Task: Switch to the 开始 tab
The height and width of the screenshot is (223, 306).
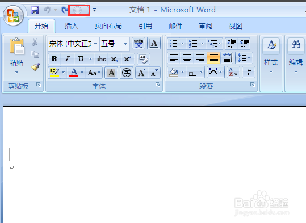Action: coord(41,26)
